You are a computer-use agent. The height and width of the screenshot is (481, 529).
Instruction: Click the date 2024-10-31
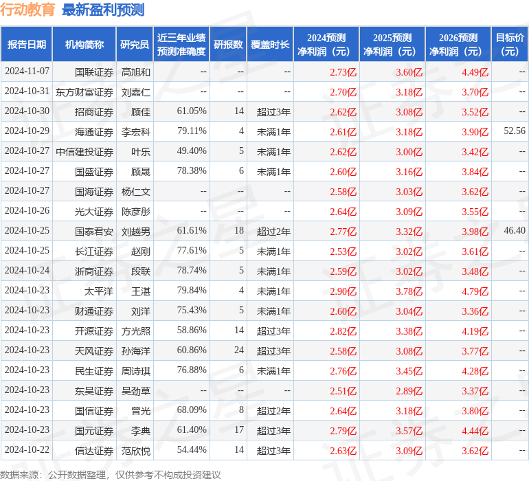(x=27, y=91)
